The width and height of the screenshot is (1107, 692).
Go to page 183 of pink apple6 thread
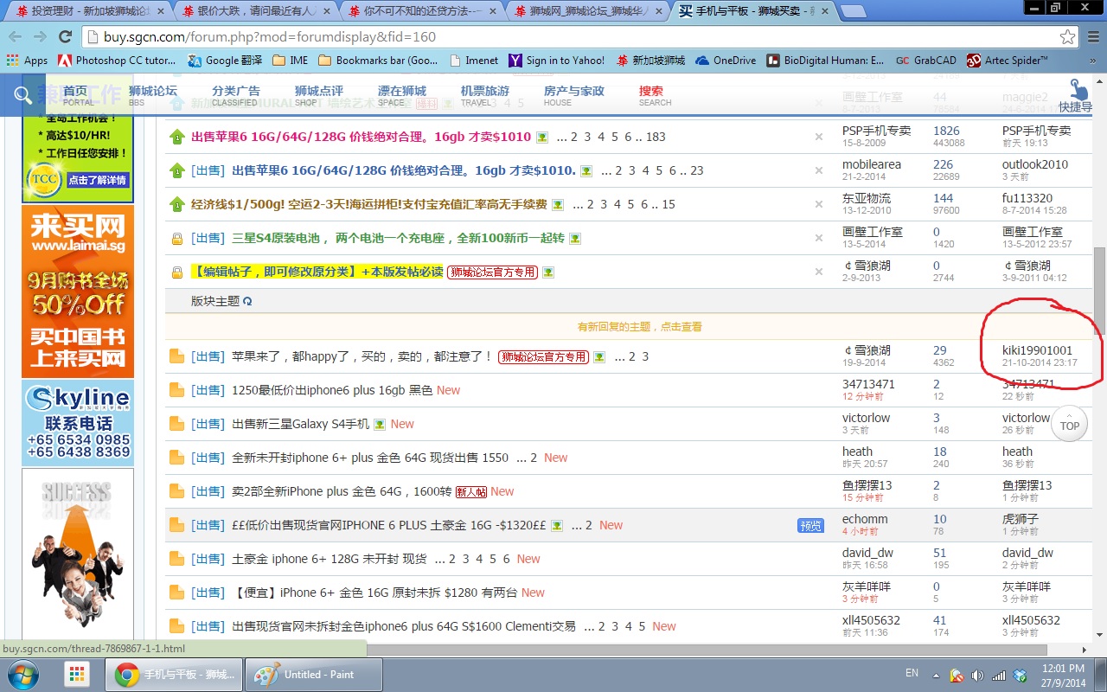[x=656, y=137]
